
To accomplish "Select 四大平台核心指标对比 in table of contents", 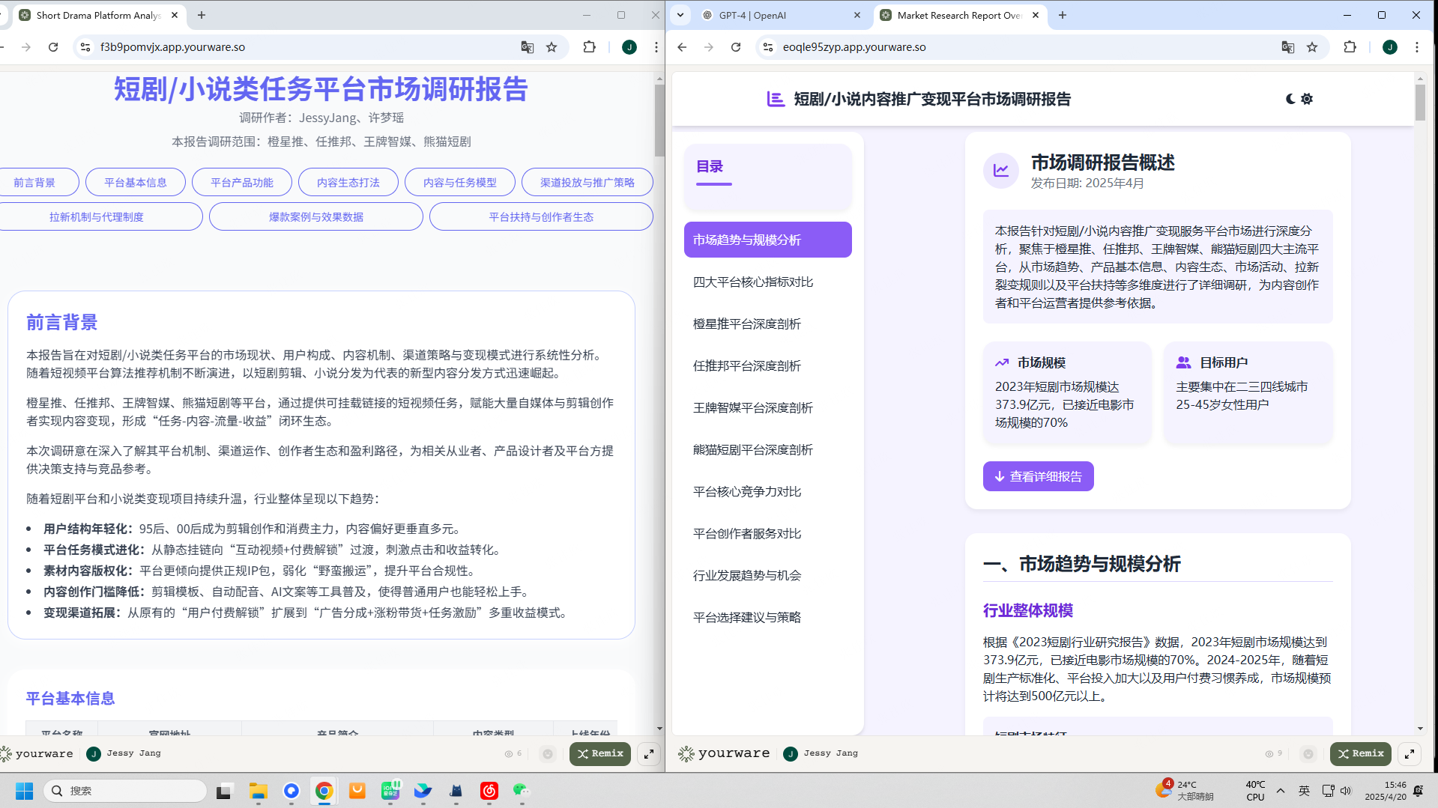I will pos(767,282).
